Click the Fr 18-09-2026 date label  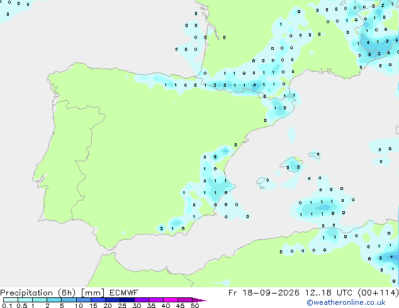pos(264,293)
